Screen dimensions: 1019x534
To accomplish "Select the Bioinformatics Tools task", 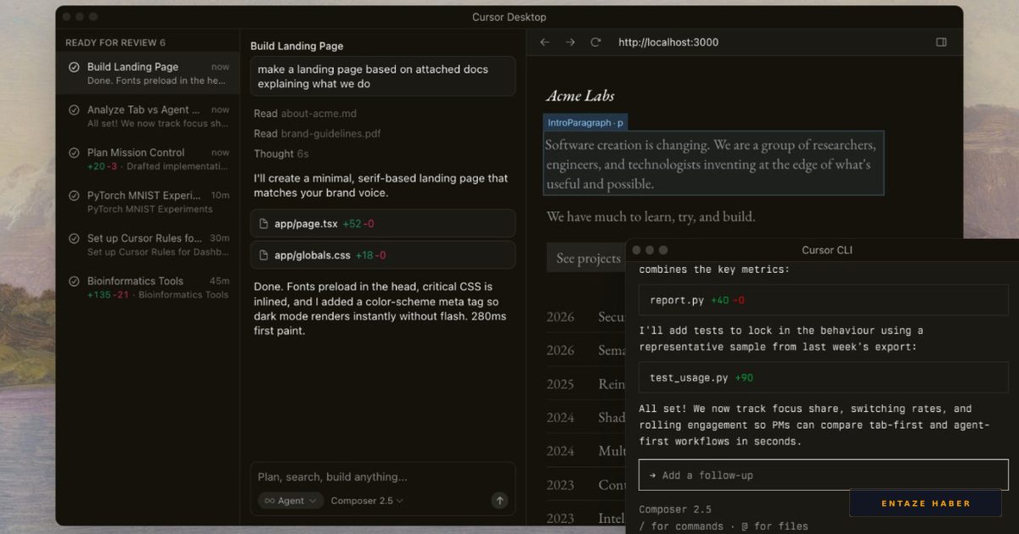I will (x=149, y=287).
